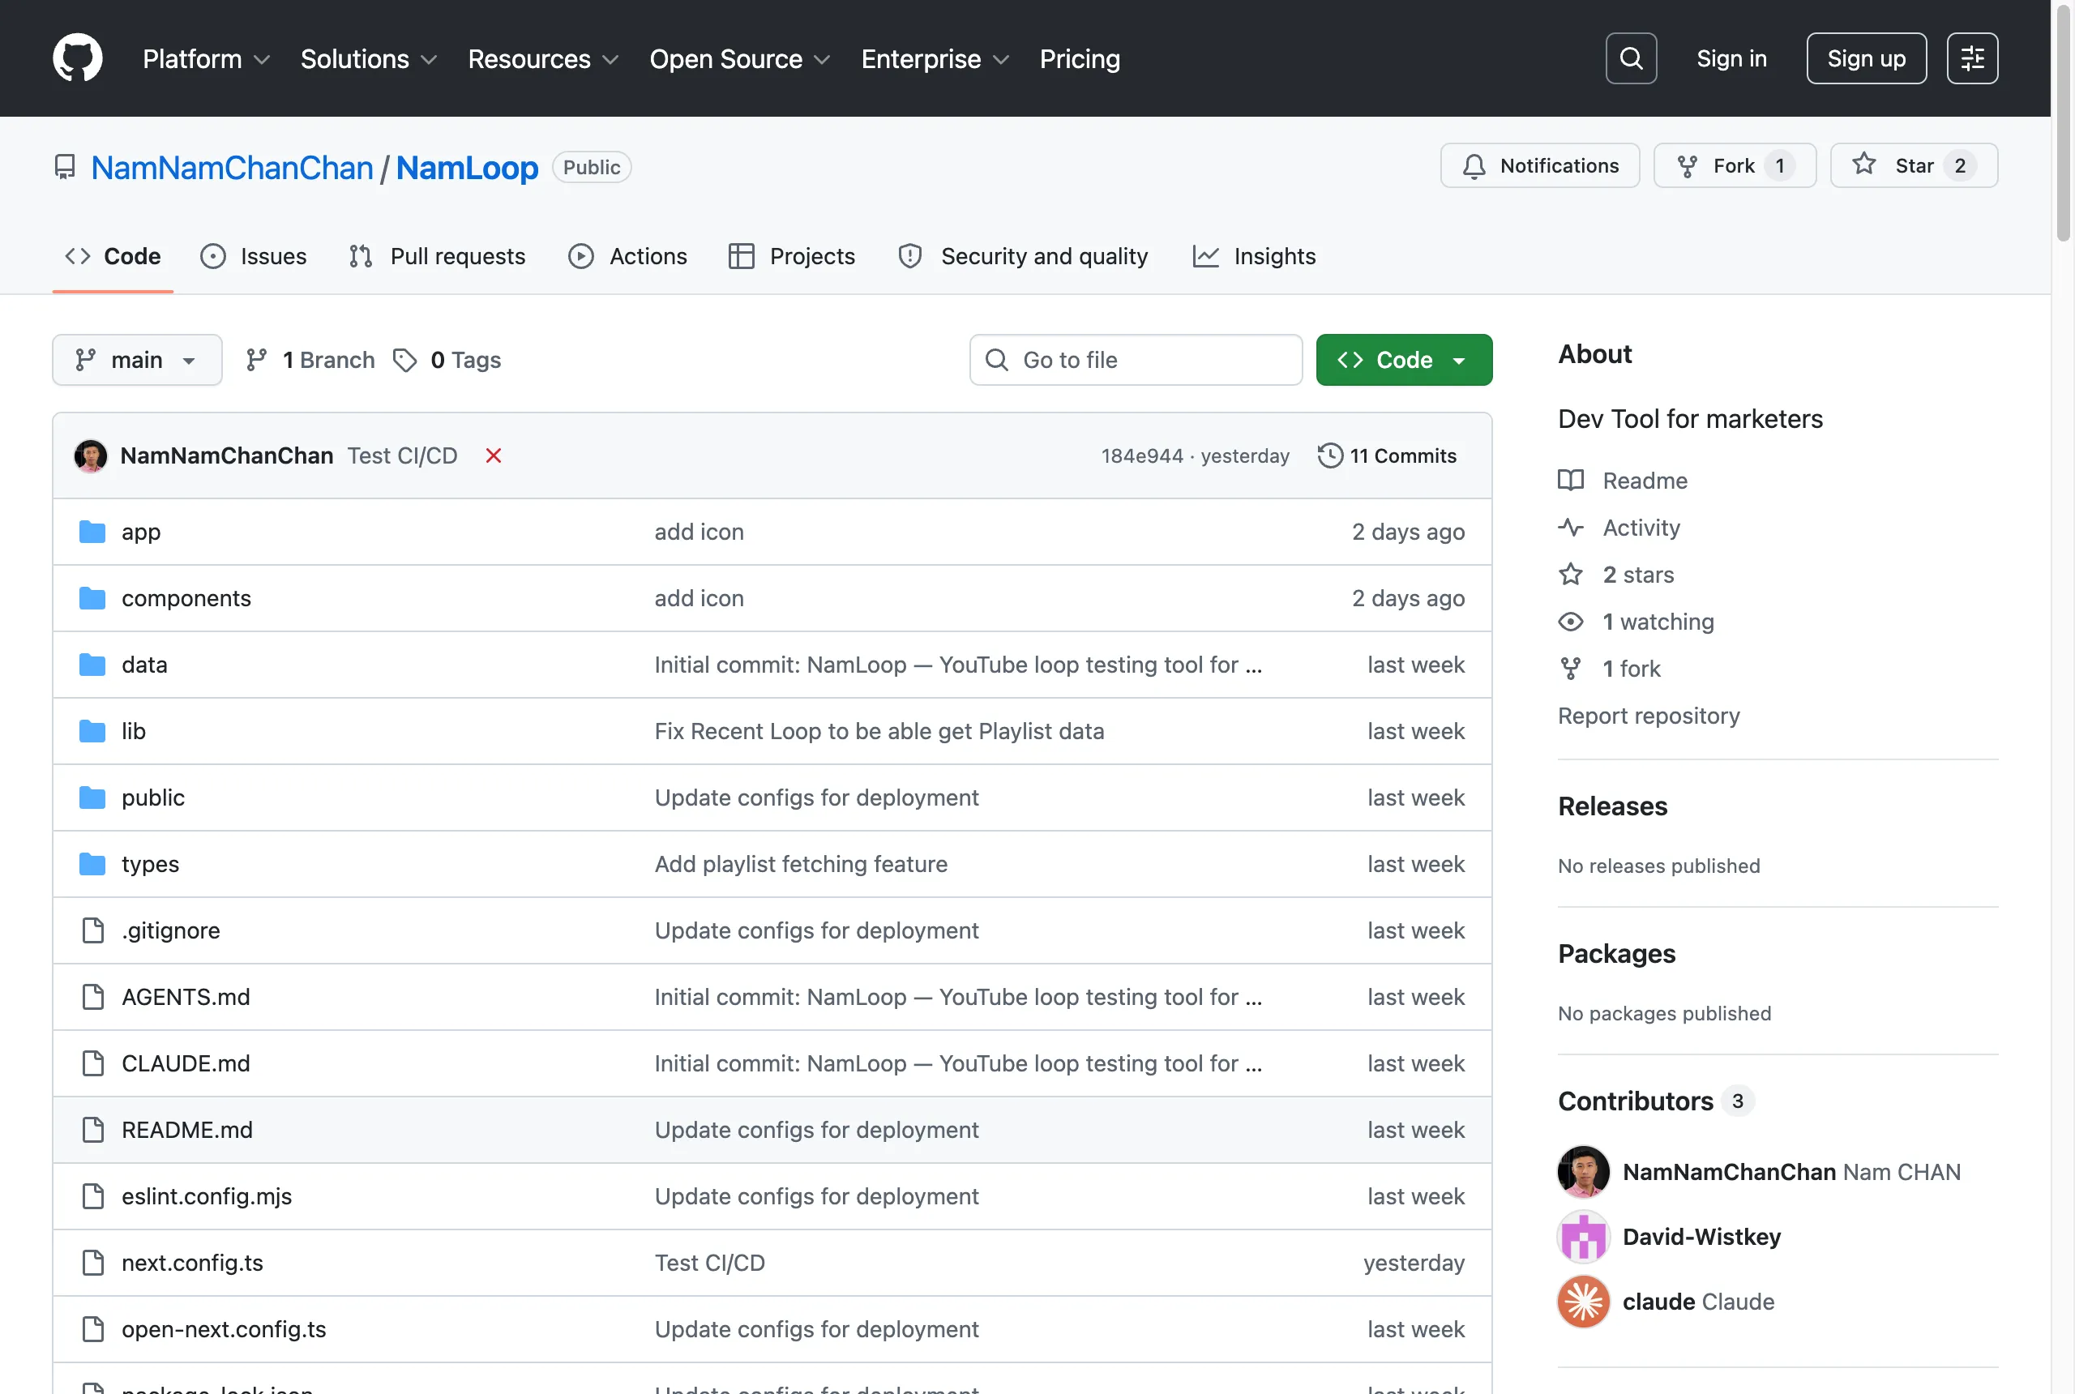Switch to the Projects tab
The width and height of the screenshot is (2075, 1394).
[x=791, y=257]
